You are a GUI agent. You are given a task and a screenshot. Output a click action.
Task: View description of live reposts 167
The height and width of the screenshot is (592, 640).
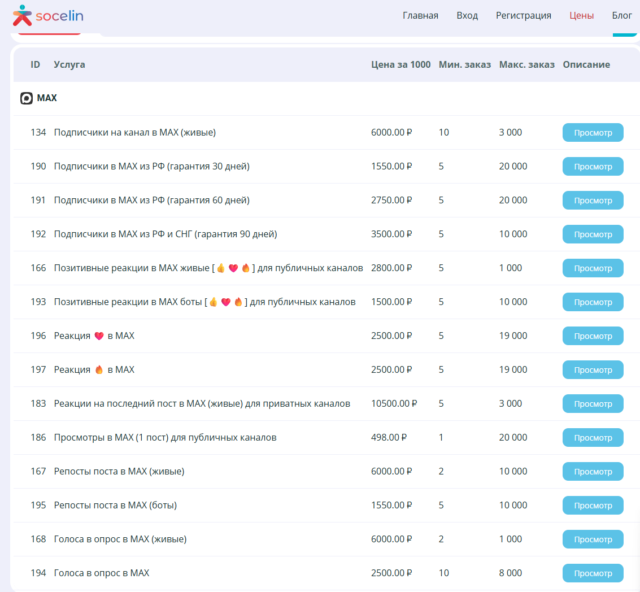coord(593,472)
